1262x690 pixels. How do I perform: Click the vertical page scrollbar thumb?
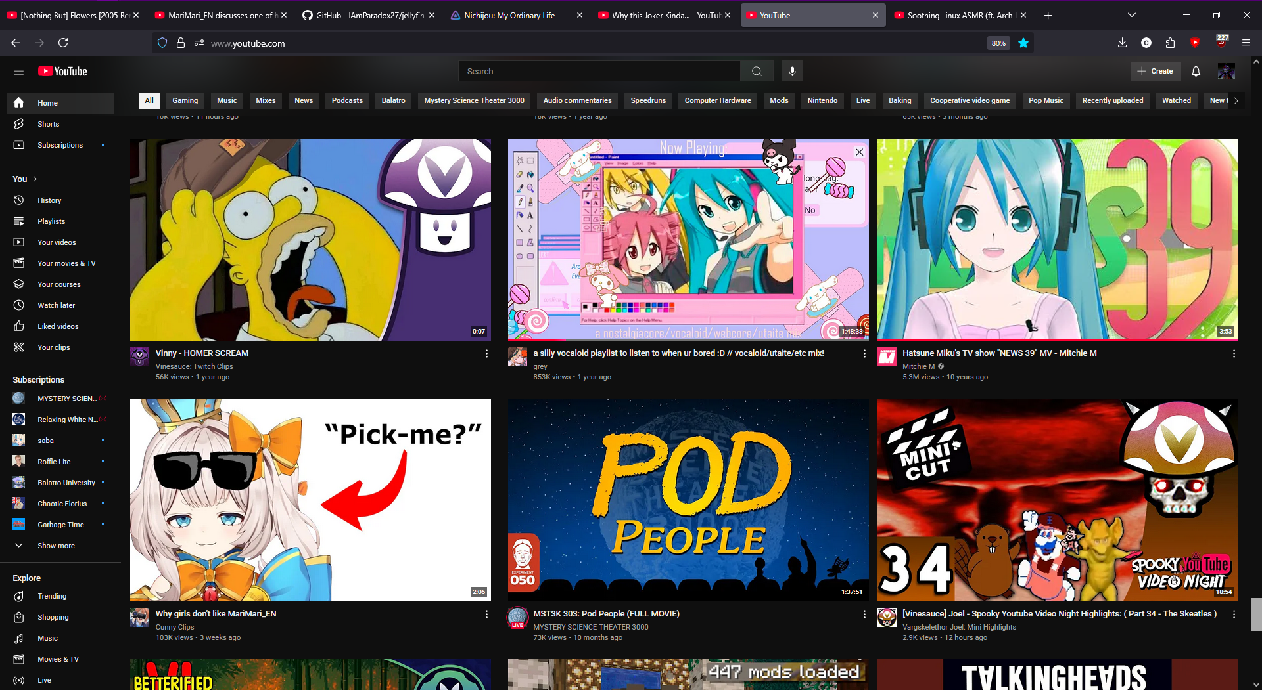click(1256, 615)
